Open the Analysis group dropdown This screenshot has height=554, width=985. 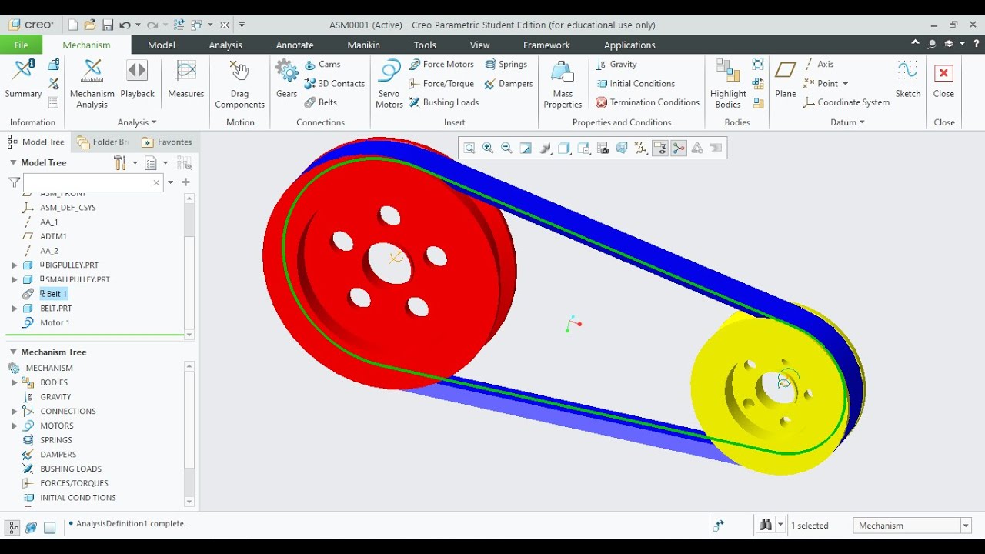tap(137, 122)
